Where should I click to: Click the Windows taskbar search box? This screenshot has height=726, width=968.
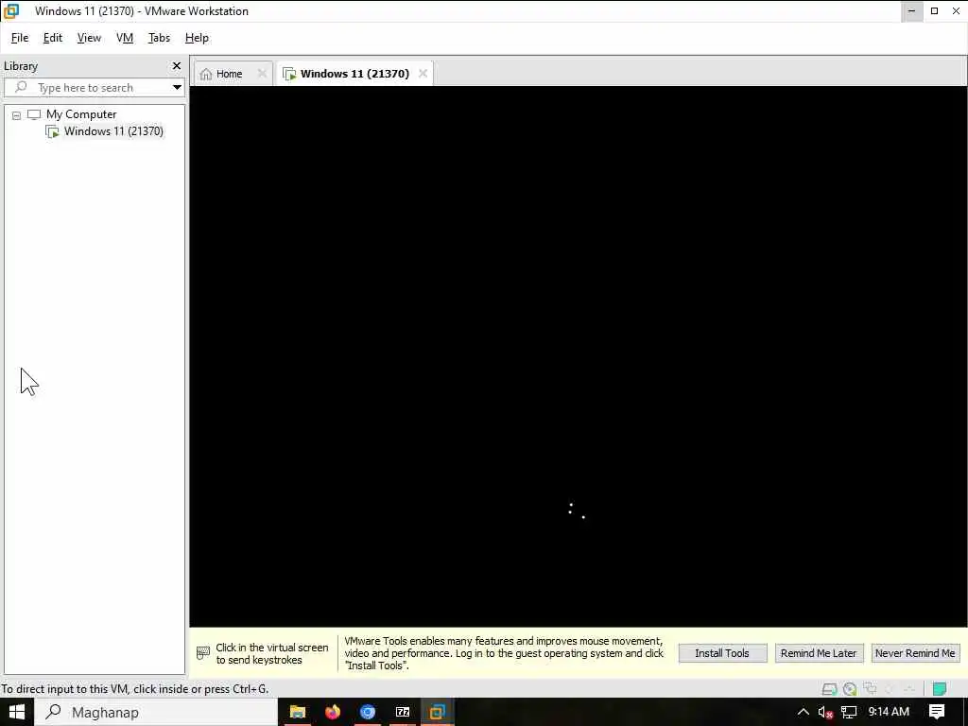point(156,712)
